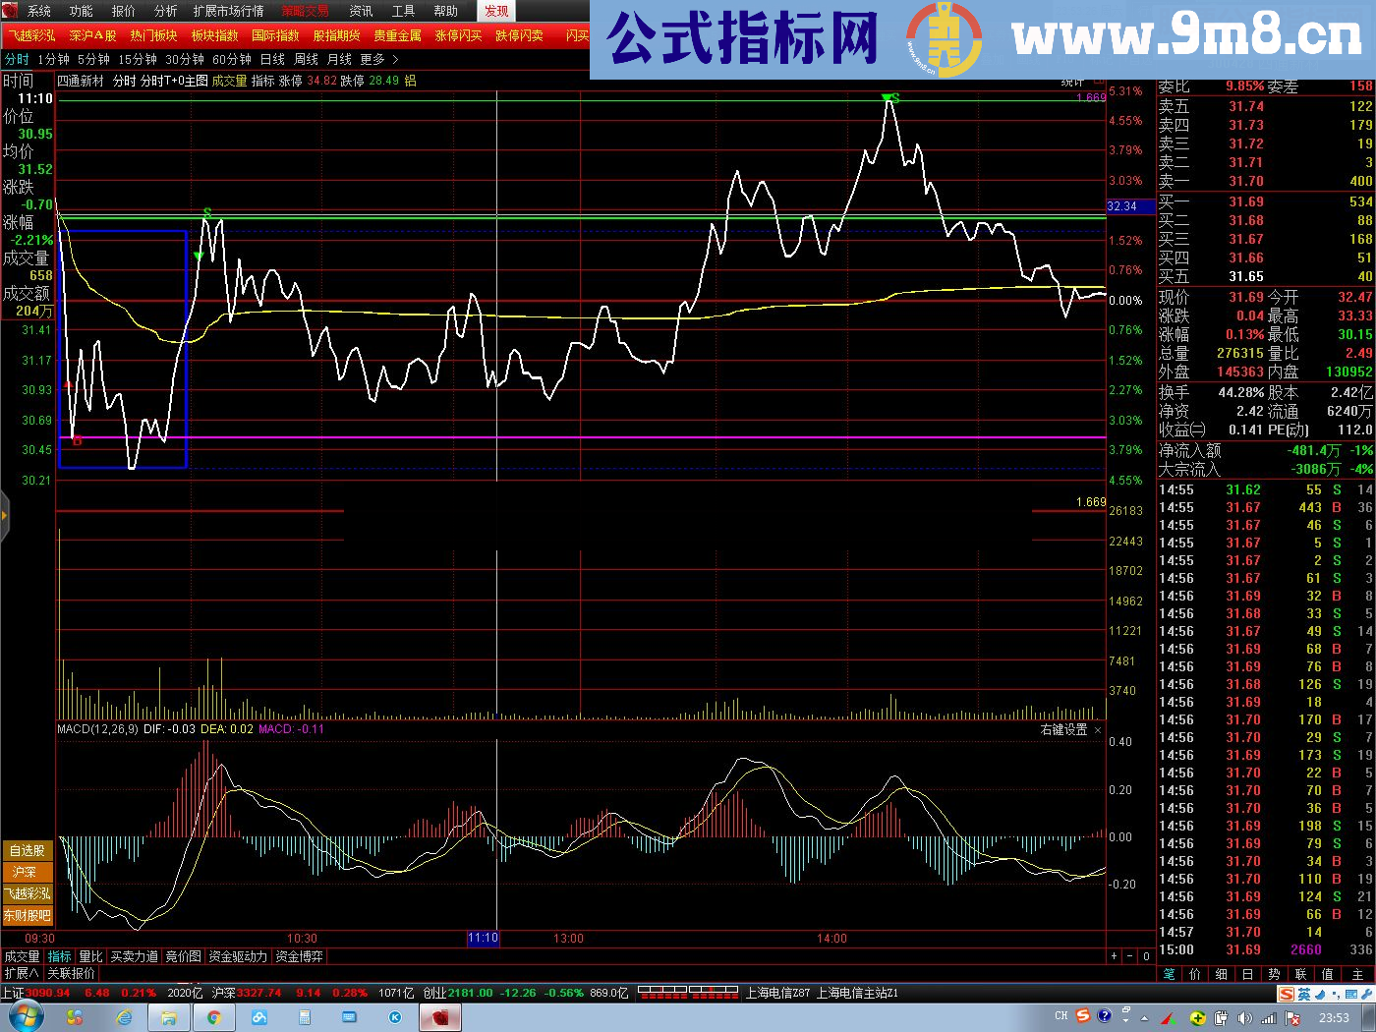Close the MACD panel with the x icon
The width and height of the screenshot is (1376, 1032).
click(1098, 730)
